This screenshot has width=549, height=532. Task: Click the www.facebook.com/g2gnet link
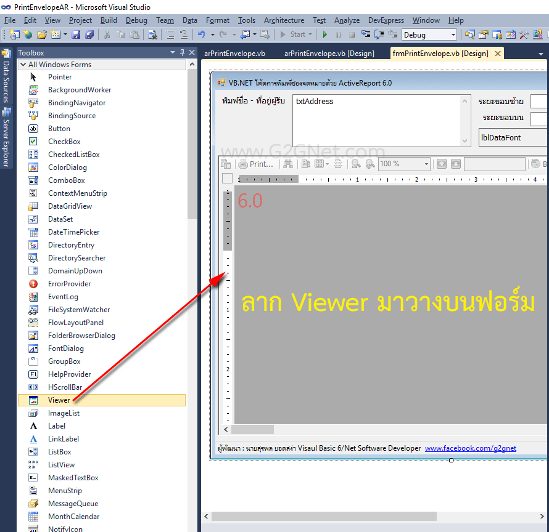coord(470,448)
